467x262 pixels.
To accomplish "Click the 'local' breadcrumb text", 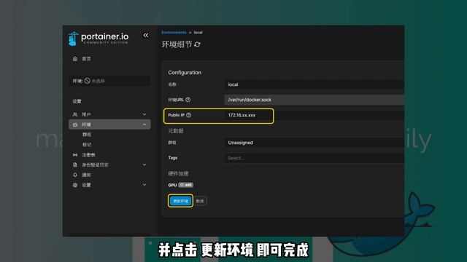I will click(x=198, y=32).
